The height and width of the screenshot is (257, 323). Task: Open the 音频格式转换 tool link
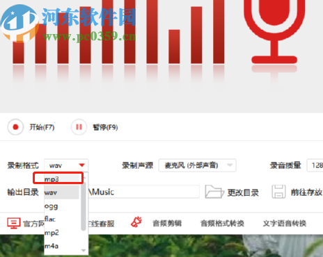point(222,224)
